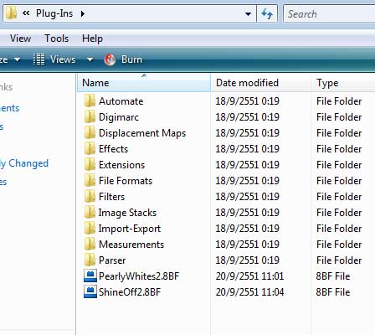Screen dimensions: 375x335
Task: Click the ShineOff2.8BF file icon
Action: click(90, 291)
